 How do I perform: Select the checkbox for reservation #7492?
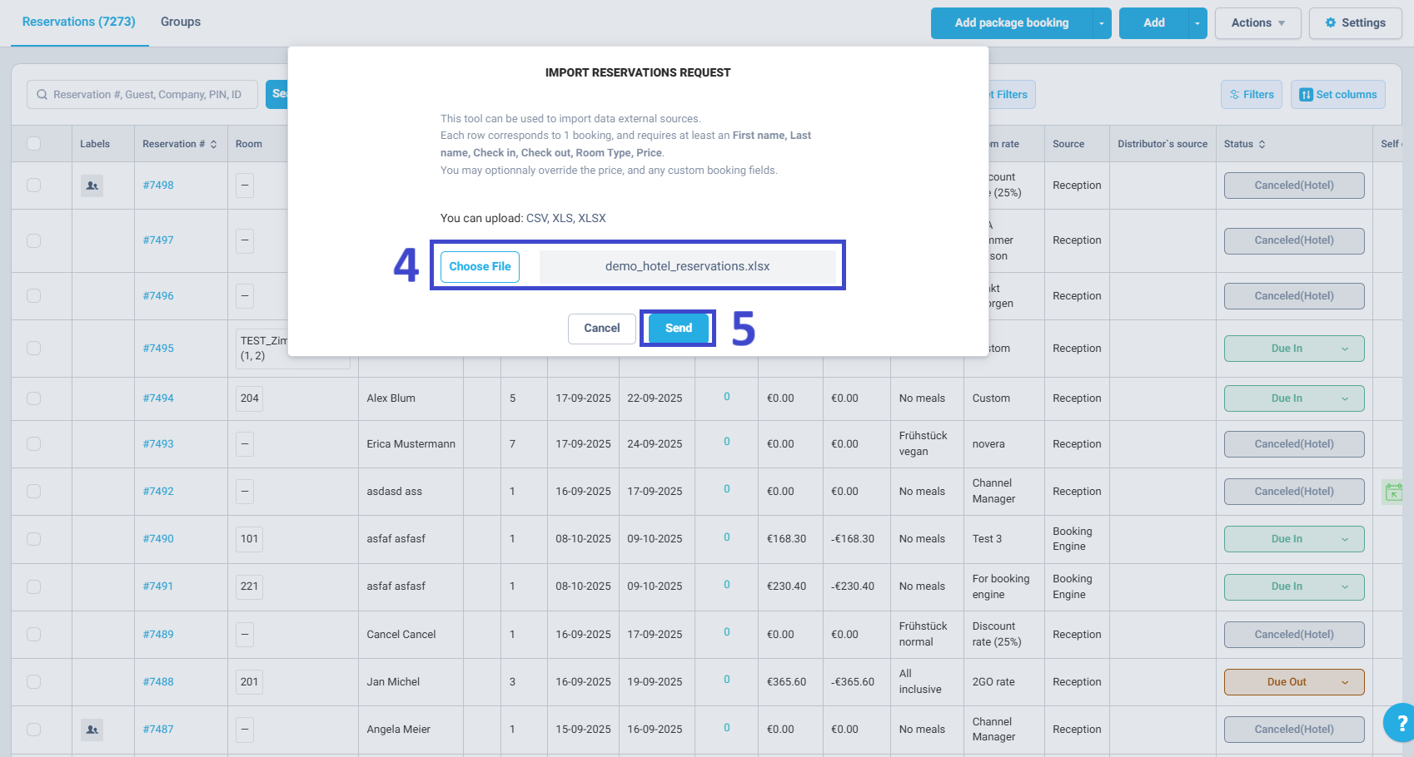point(34,492)
